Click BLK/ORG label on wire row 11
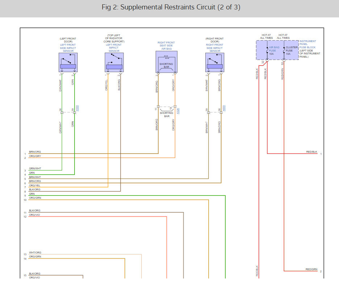 tap(35, 210)
